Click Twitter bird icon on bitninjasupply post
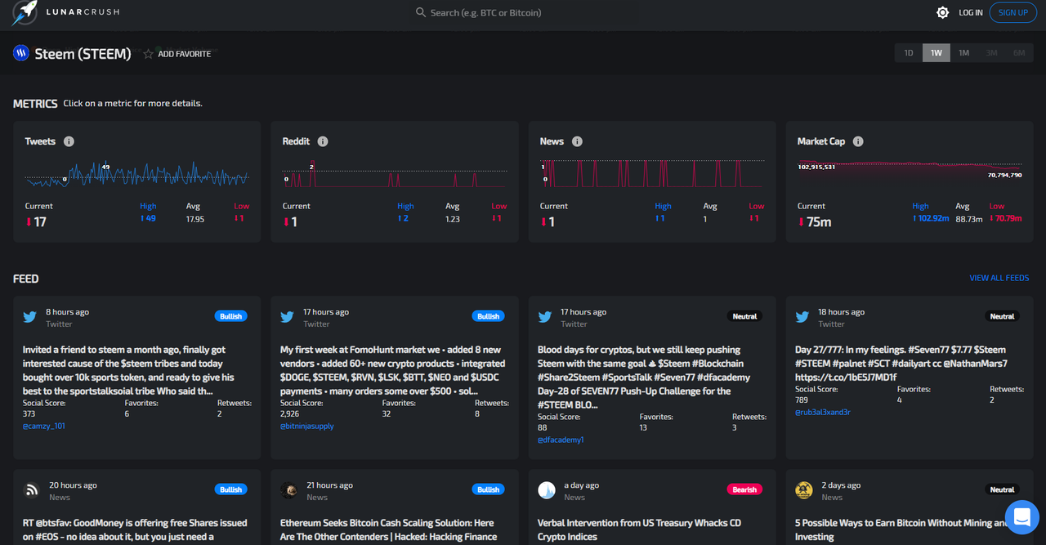The height and width of the screenshot is (545, 1046). (288, 317)
